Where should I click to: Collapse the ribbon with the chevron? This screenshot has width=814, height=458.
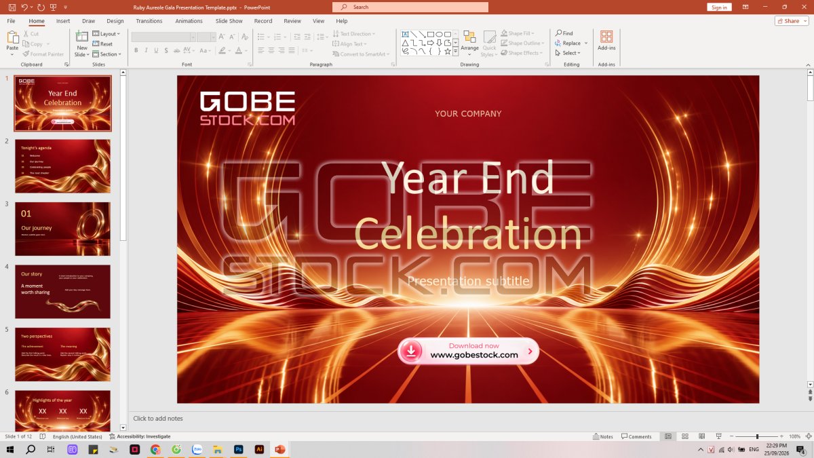coord(807,64)
